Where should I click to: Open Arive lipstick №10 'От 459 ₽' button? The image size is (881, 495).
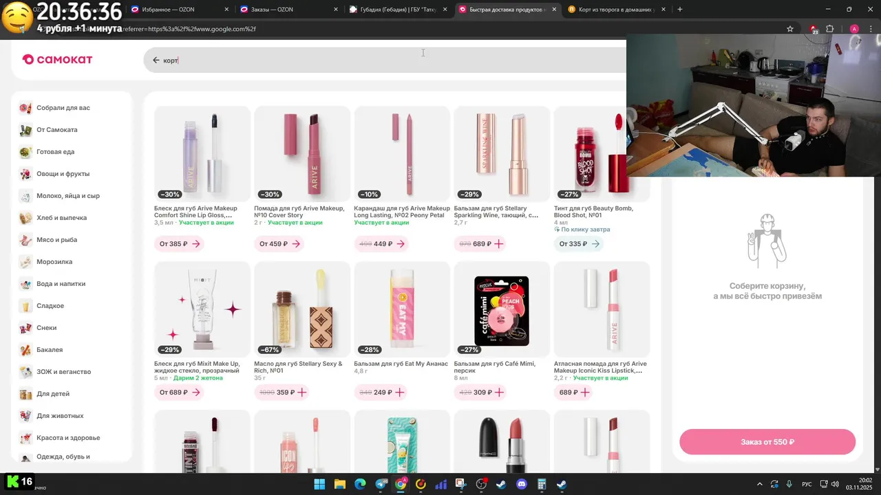279,244
